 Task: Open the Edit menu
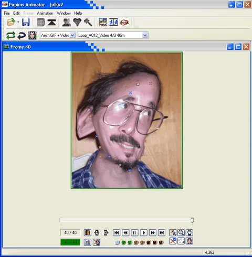click(16, 13)
